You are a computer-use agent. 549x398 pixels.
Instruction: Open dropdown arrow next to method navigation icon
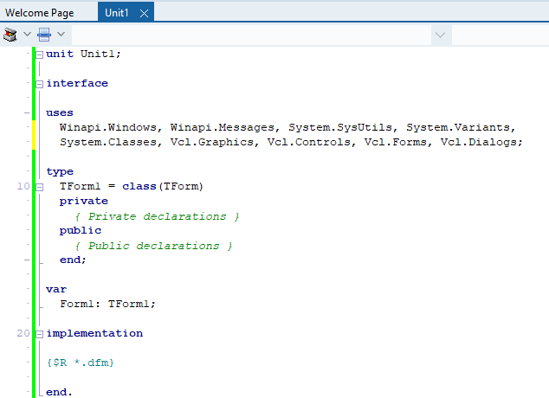[x=61, y=35]
